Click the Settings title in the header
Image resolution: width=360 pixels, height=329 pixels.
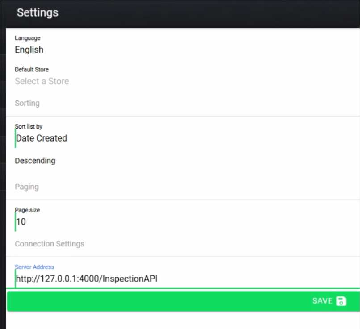[x=38, y=12]
